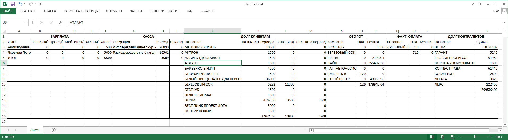Select column U header
This screenshot has height=140, width=508.
[487, 31]
